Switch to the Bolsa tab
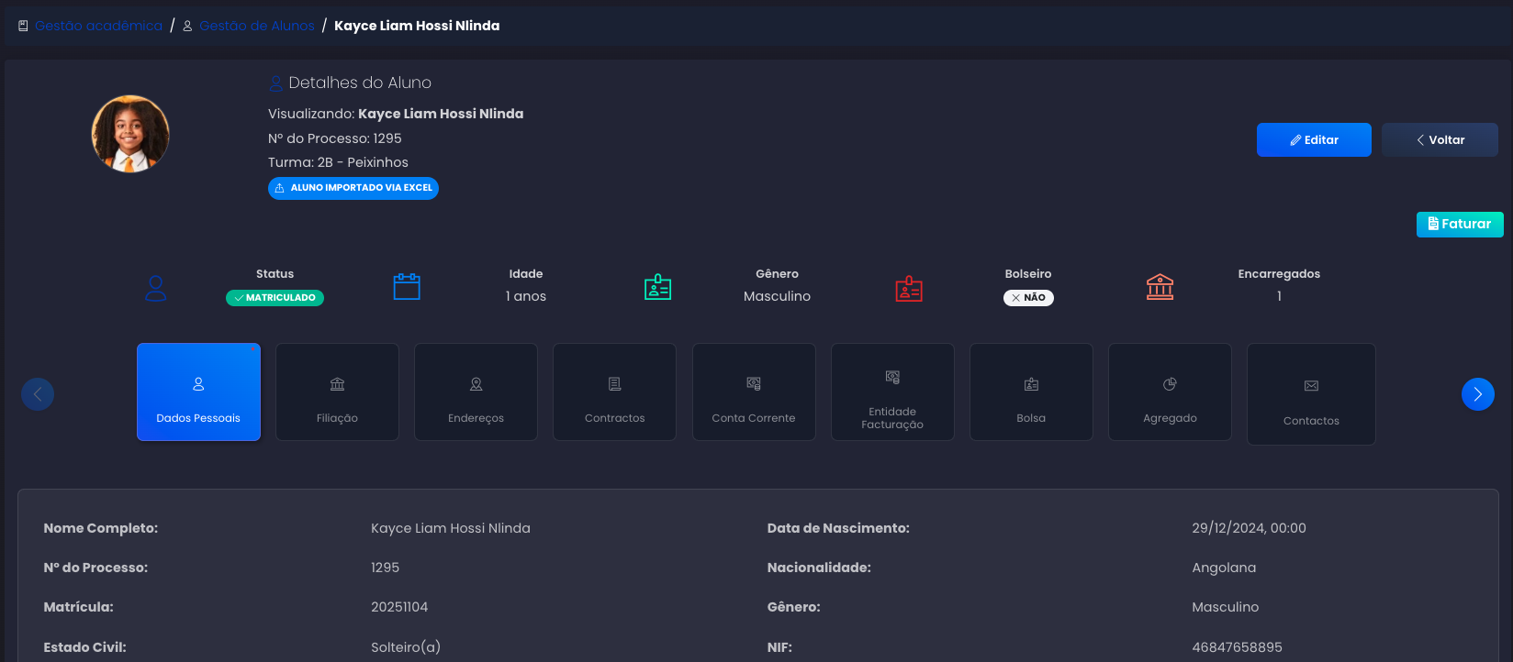Viewport: 1513px width, 662px height. tap(1031, 392)
